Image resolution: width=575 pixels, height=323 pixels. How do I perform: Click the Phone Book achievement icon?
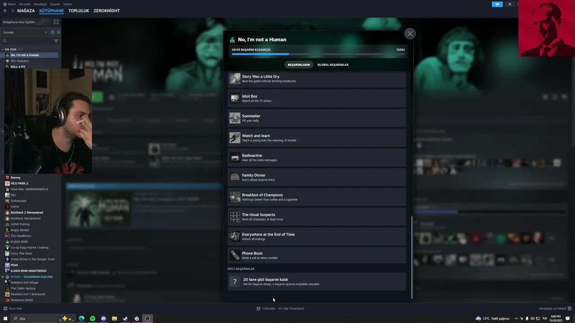tap(235, 255)
